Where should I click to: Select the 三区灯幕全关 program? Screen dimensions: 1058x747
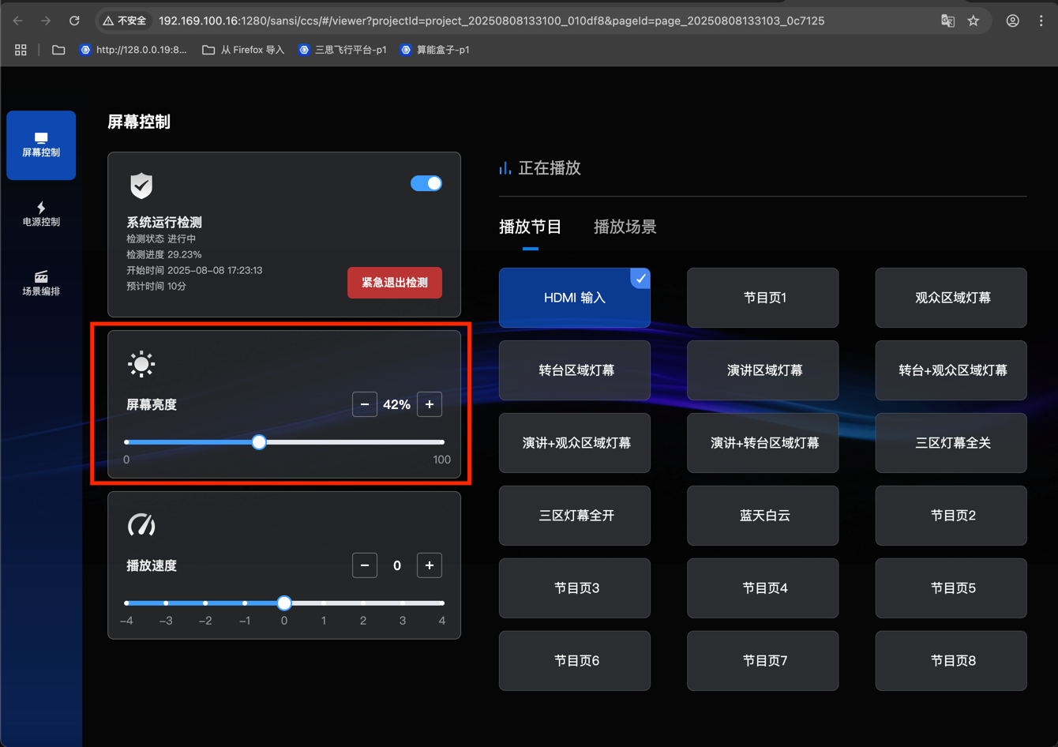click(951, 443)
